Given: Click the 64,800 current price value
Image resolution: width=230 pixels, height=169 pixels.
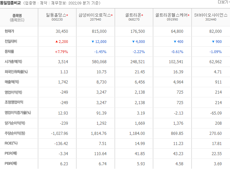Looking at the screenshot, I should 177,31.
